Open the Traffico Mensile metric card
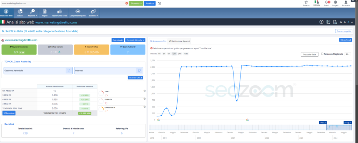358x143 pixels. [x=55, y=50]
